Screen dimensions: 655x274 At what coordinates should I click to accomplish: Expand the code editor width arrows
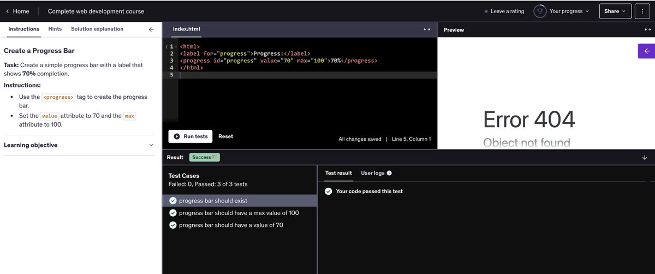[427, 29]
